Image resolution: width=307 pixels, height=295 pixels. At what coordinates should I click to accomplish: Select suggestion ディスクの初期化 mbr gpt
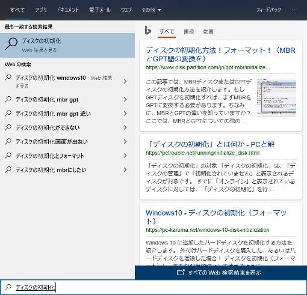(x=67, y=99)
